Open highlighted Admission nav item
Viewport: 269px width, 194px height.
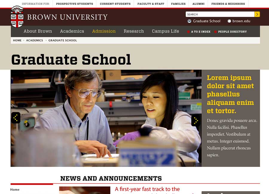[104, 31]
